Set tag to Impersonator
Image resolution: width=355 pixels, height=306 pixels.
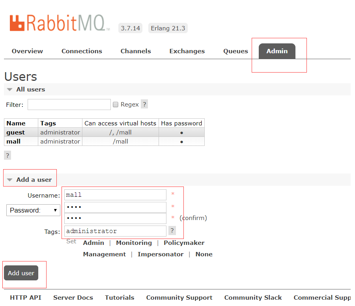point(161,254)
